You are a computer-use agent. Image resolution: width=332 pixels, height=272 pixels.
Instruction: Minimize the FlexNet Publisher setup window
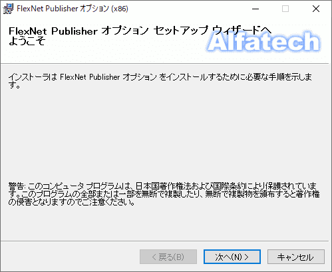click(x=255, y=9)
